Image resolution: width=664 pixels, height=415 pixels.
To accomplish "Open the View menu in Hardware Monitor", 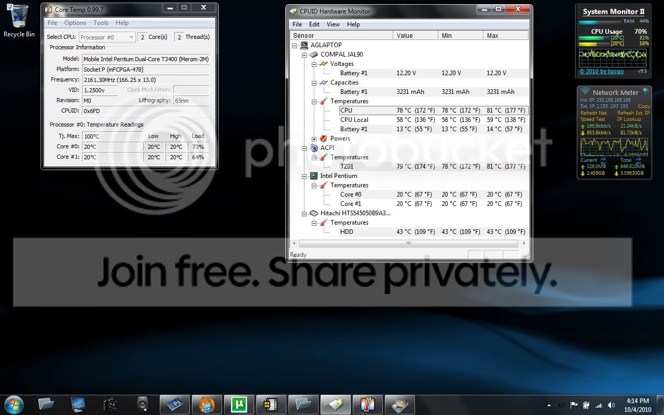I will pos(333,24).
